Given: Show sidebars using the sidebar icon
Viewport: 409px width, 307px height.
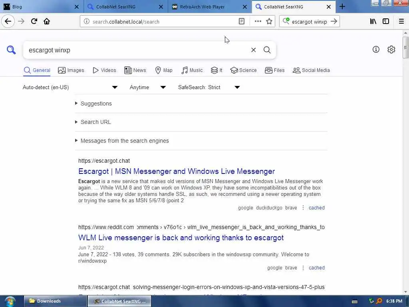Looking at the screenshot, I should click(386, 22).
